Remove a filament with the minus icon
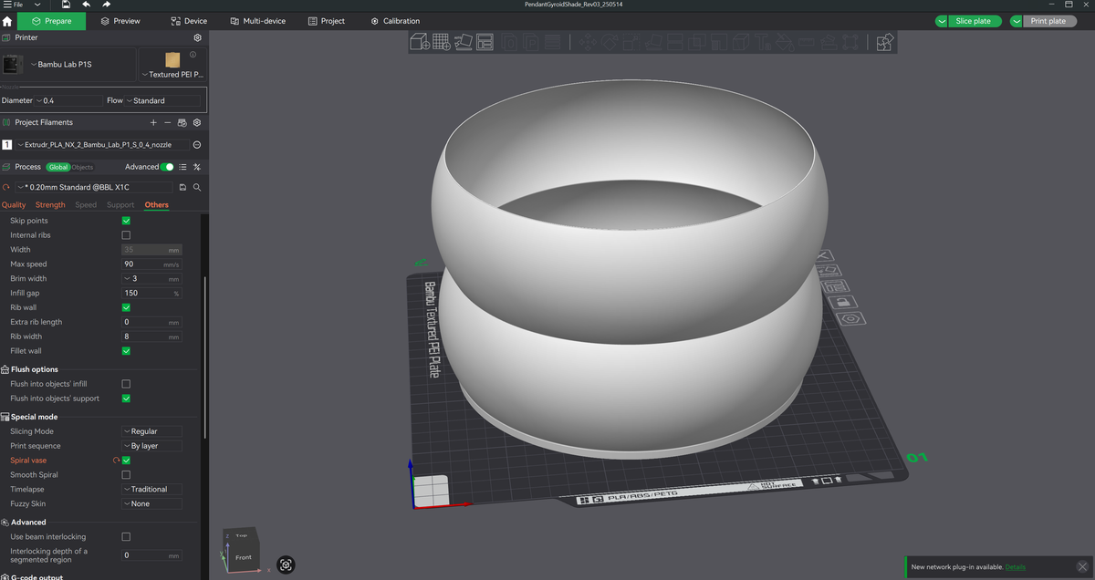 pyautogui.click(x=167, y=122)
